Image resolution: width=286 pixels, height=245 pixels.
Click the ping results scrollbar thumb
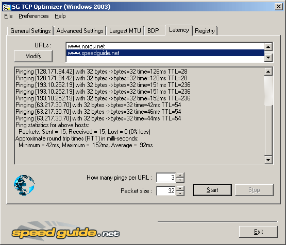(268, 130)
